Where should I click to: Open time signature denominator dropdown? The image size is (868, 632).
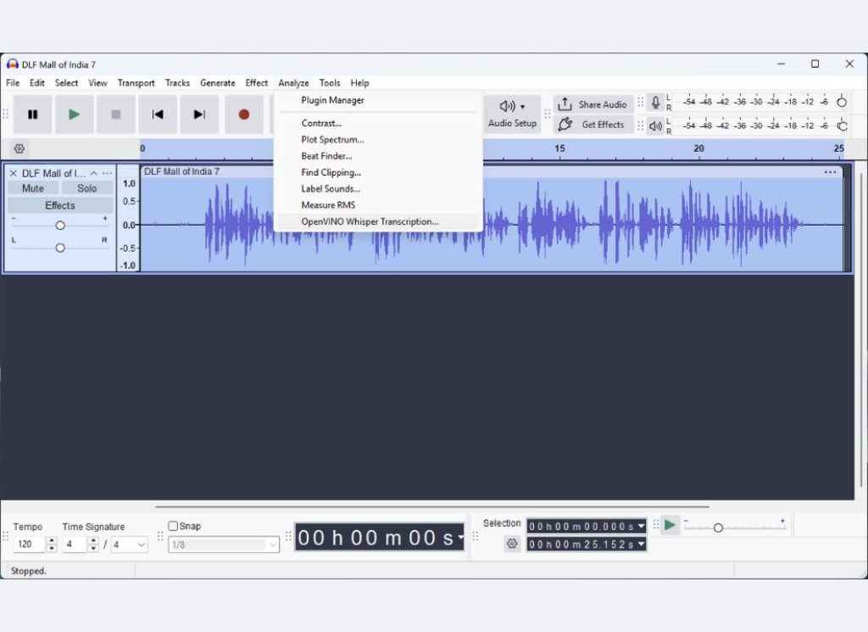(x=129, y=545)
